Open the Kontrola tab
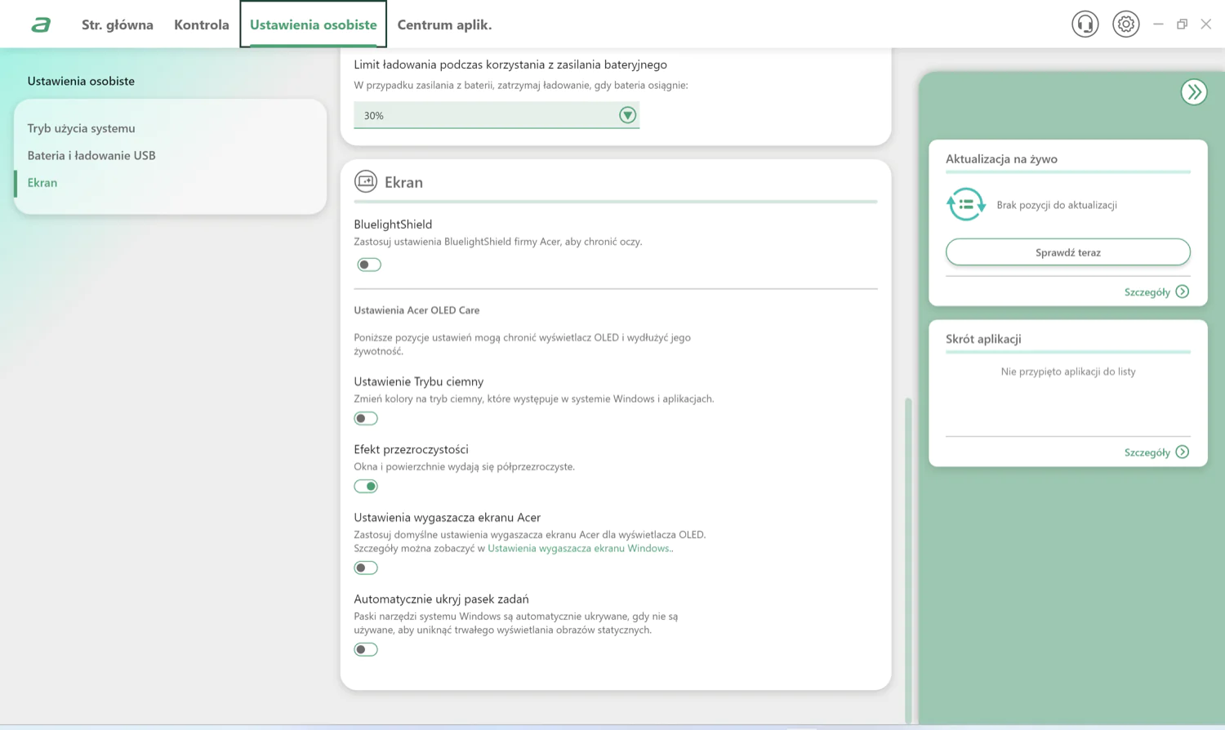1225x730 pixels. click(202, 24)
